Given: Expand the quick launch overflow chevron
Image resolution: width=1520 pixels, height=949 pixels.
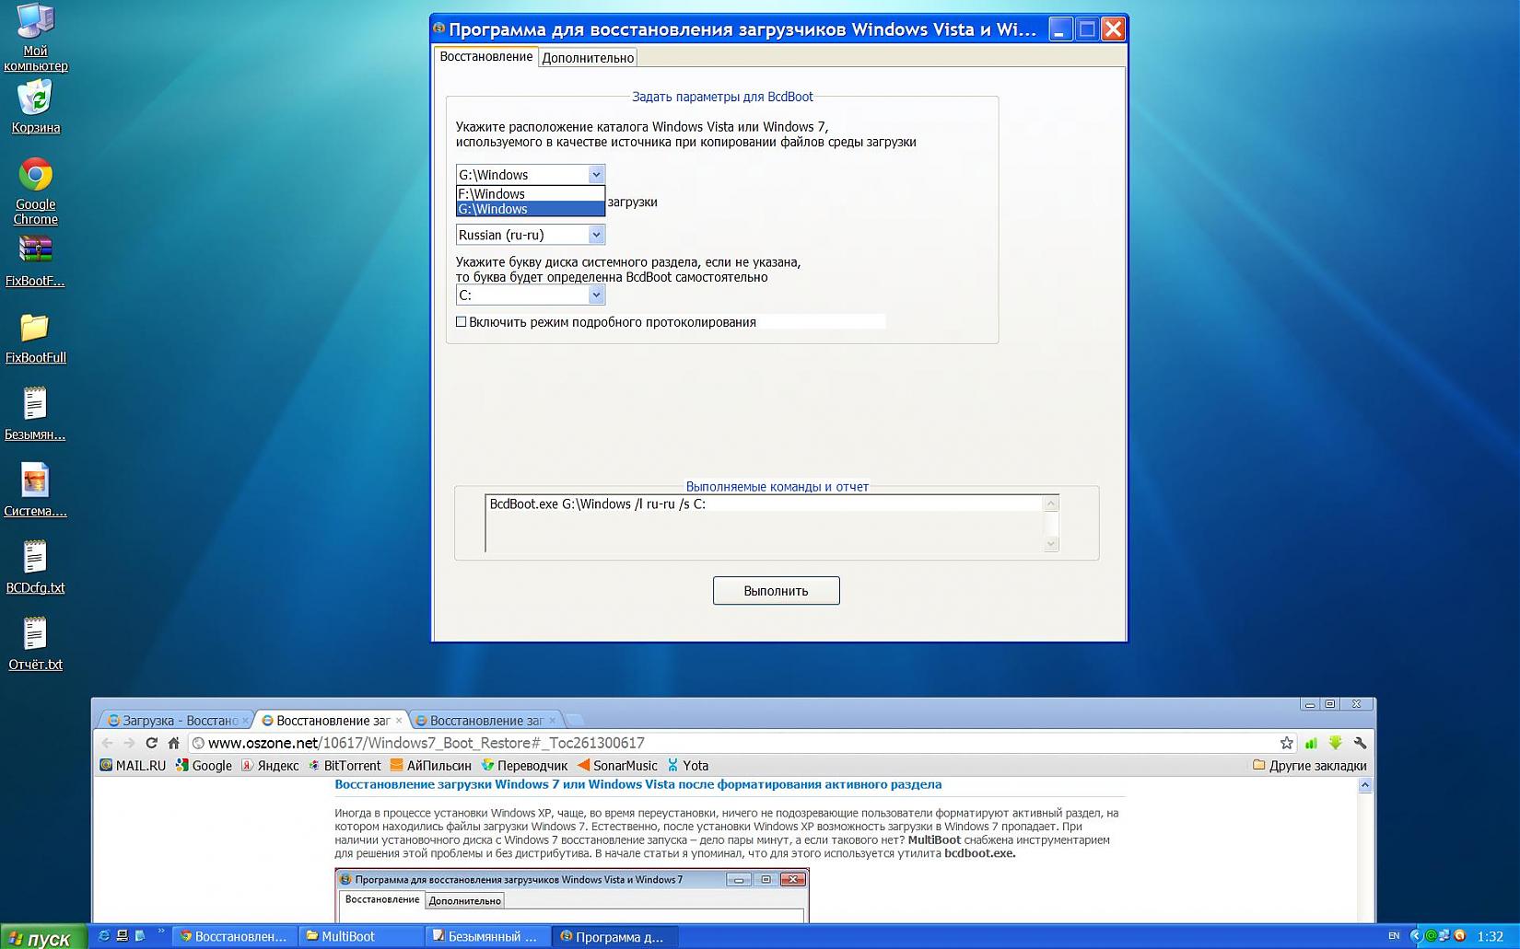Looking at the screenshot, I should coord(161,932).
